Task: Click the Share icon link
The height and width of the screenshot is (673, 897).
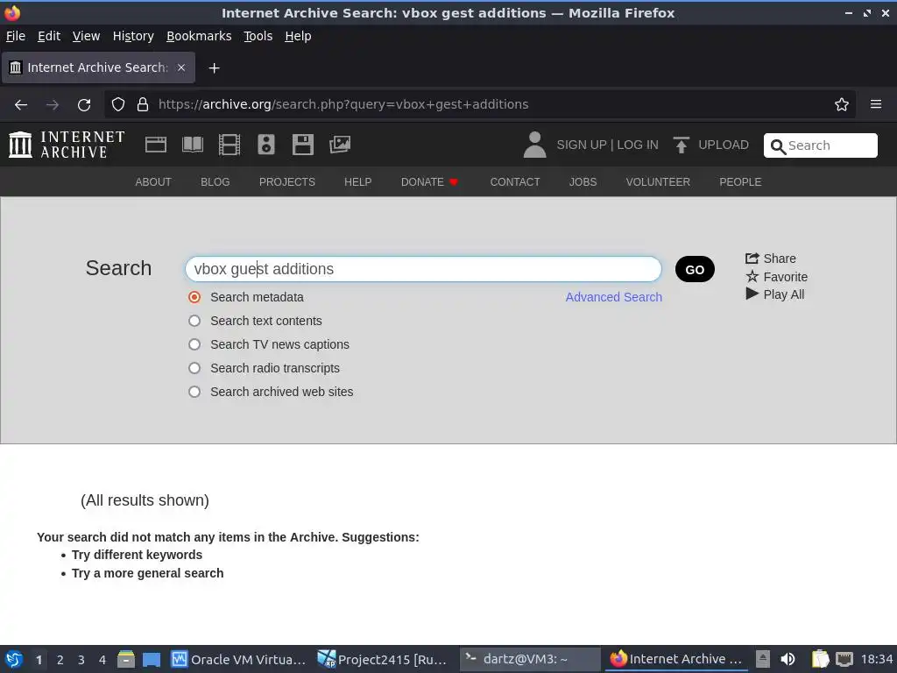Action: 771,259
